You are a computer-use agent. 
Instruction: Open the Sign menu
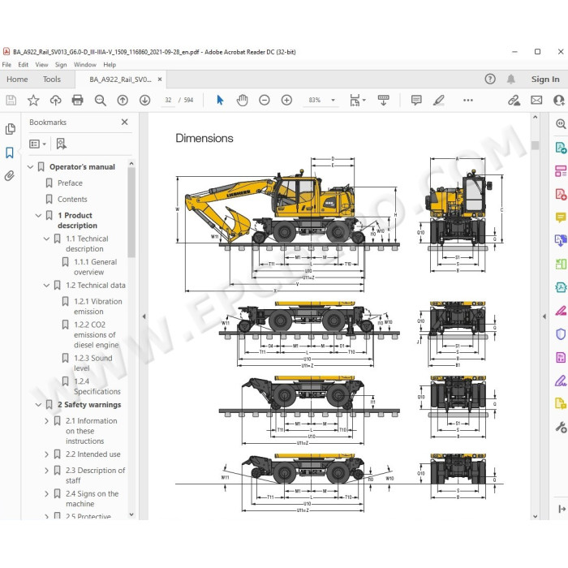[61, 64]
